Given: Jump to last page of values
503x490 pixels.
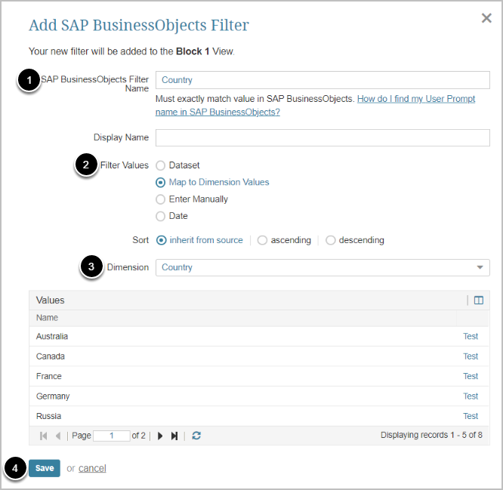Looking at the screenshot, I should [174, 436].
